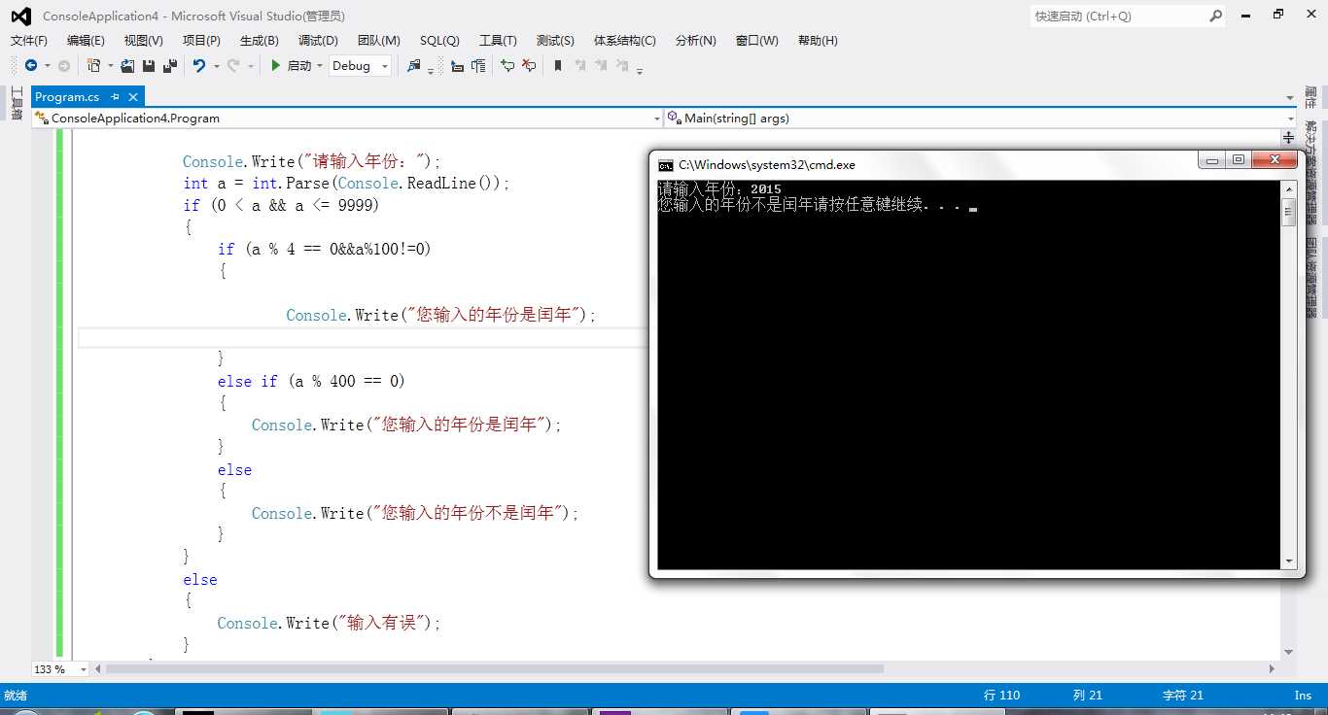
Task: Click the Ins indicator in status bar
Action: pos(1303,696)
